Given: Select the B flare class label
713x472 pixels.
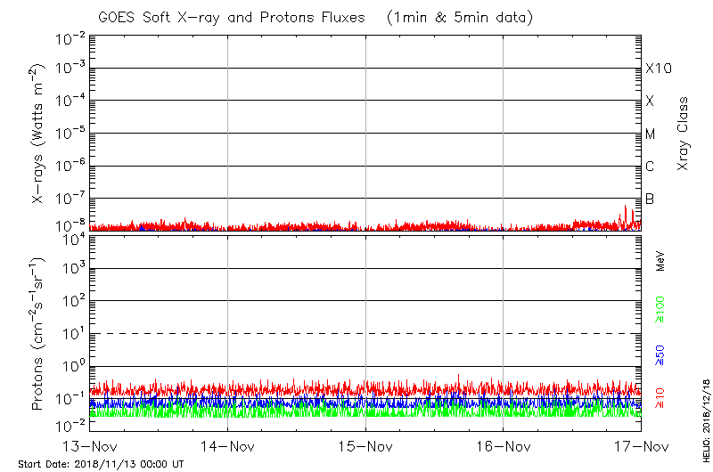Looking at the screenshot, I should pos(651,199).
